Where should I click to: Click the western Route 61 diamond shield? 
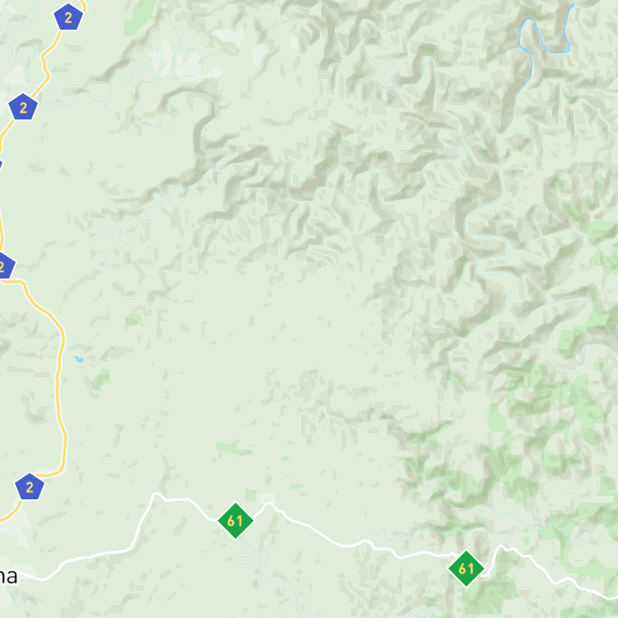[x=236, y=521]
